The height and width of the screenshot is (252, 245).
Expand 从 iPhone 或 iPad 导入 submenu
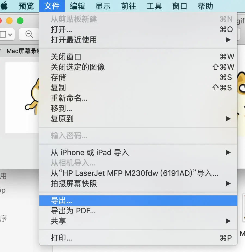click(138, 152)
